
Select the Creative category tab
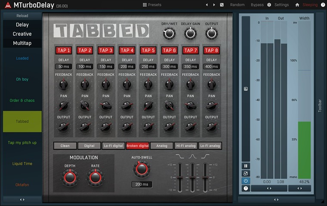pyautogui.click(x=22, y=34)
